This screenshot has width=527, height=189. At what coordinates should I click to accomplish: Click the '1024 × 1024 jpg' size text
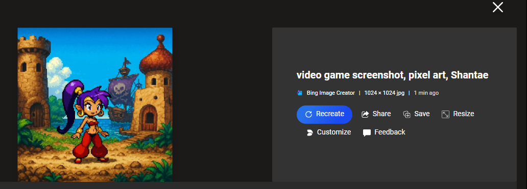pos(384,93)
